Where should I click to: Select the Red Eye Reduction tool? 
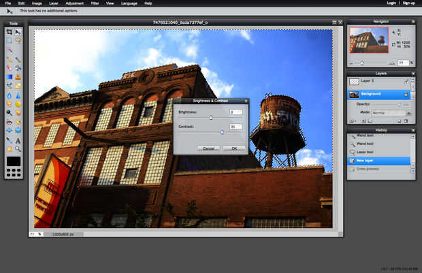[x=10, y=122]
